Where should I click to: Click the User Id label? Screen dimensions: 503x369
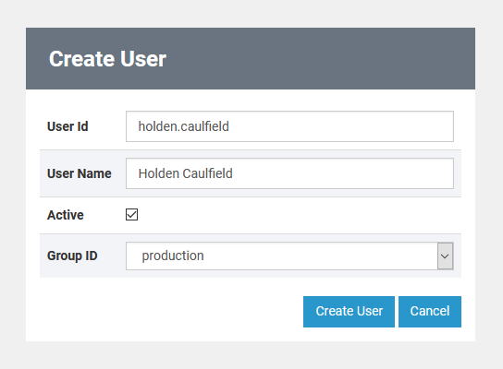point(67,126)
